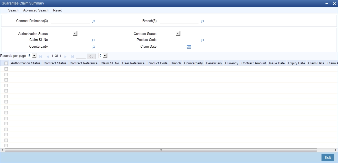Open lookup for Branch field
Screen dimensions: 338x163
point(202,21)
